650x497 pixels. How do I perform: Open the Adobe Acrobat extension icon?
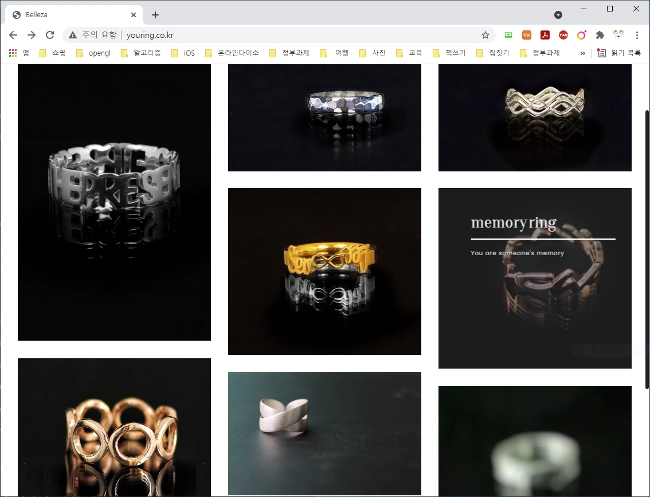coord(545,35)
